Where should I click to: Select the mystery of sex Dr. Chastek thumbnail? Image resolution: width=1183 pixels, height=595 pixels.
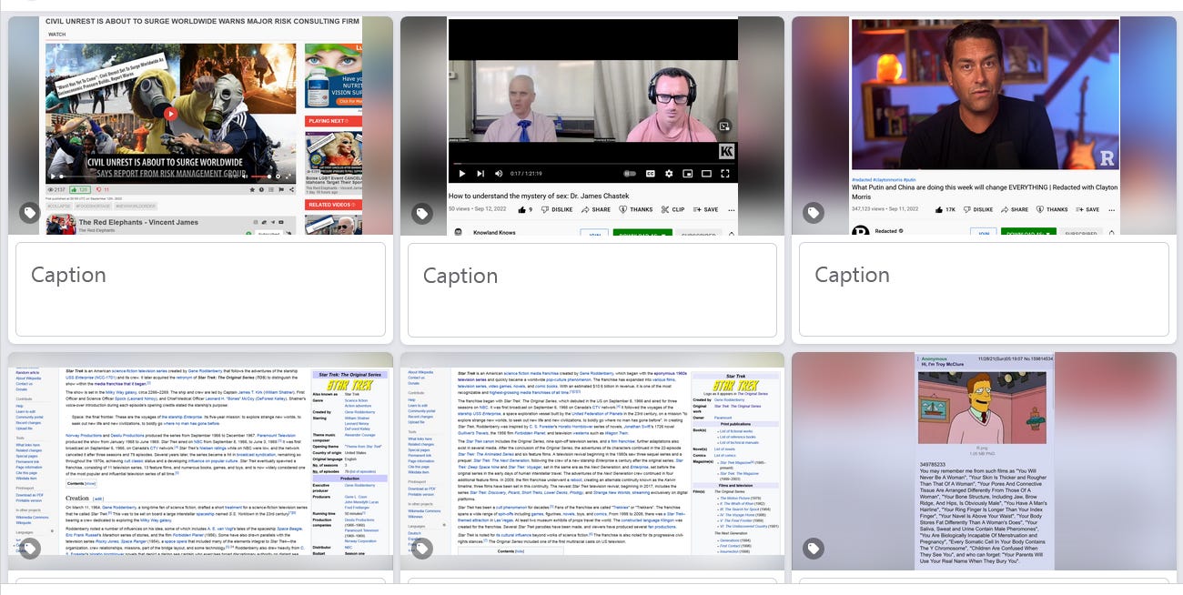[592, 126]
